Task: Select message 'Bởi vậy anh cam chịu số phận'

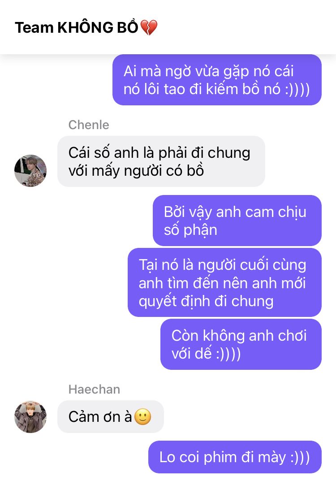Action: point(237,221)
